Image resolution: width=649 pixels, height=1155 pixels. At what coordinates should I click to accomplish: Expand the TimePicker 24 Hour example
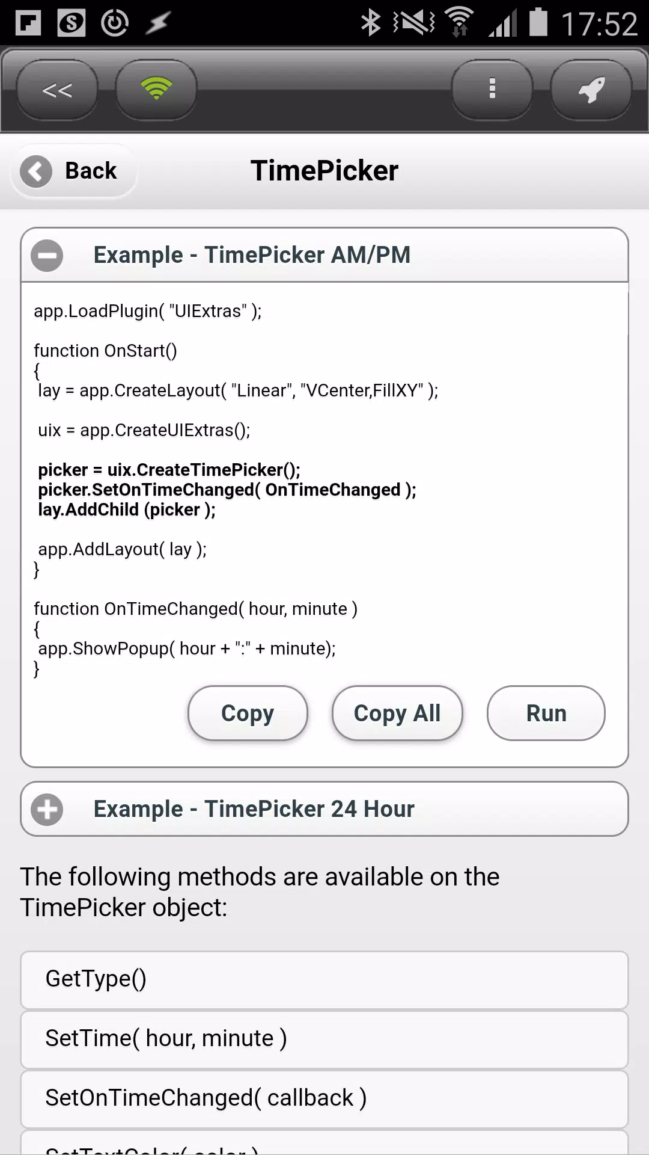(324, 809)
